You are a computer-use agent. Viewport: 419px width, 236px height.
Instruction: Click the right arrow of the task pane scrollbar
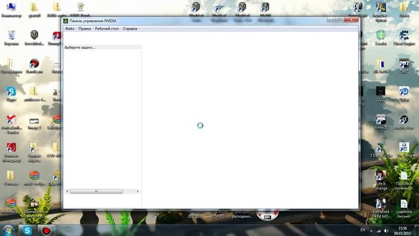(x=138, y=191)
